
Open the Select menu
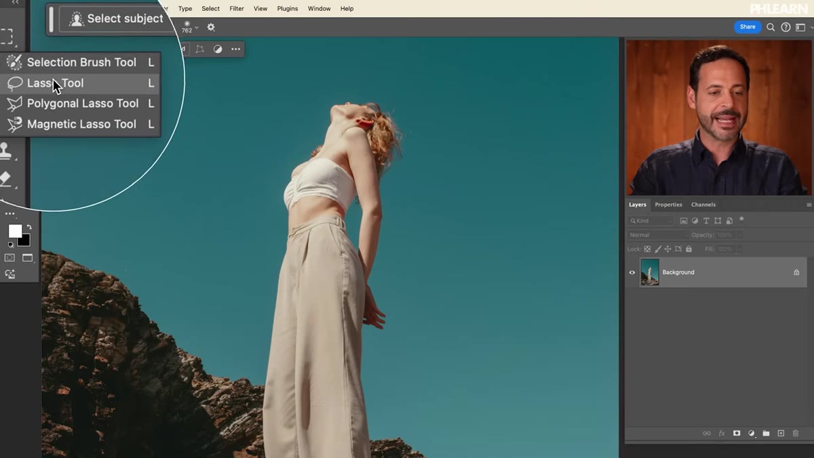coord(210,9)
